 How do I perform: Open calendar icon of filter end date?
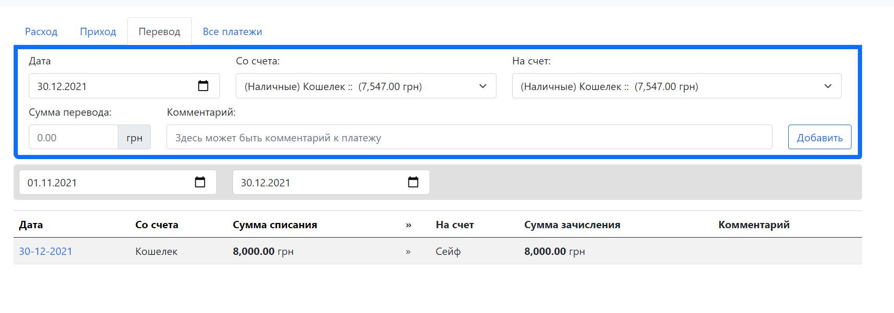point(413,182)
